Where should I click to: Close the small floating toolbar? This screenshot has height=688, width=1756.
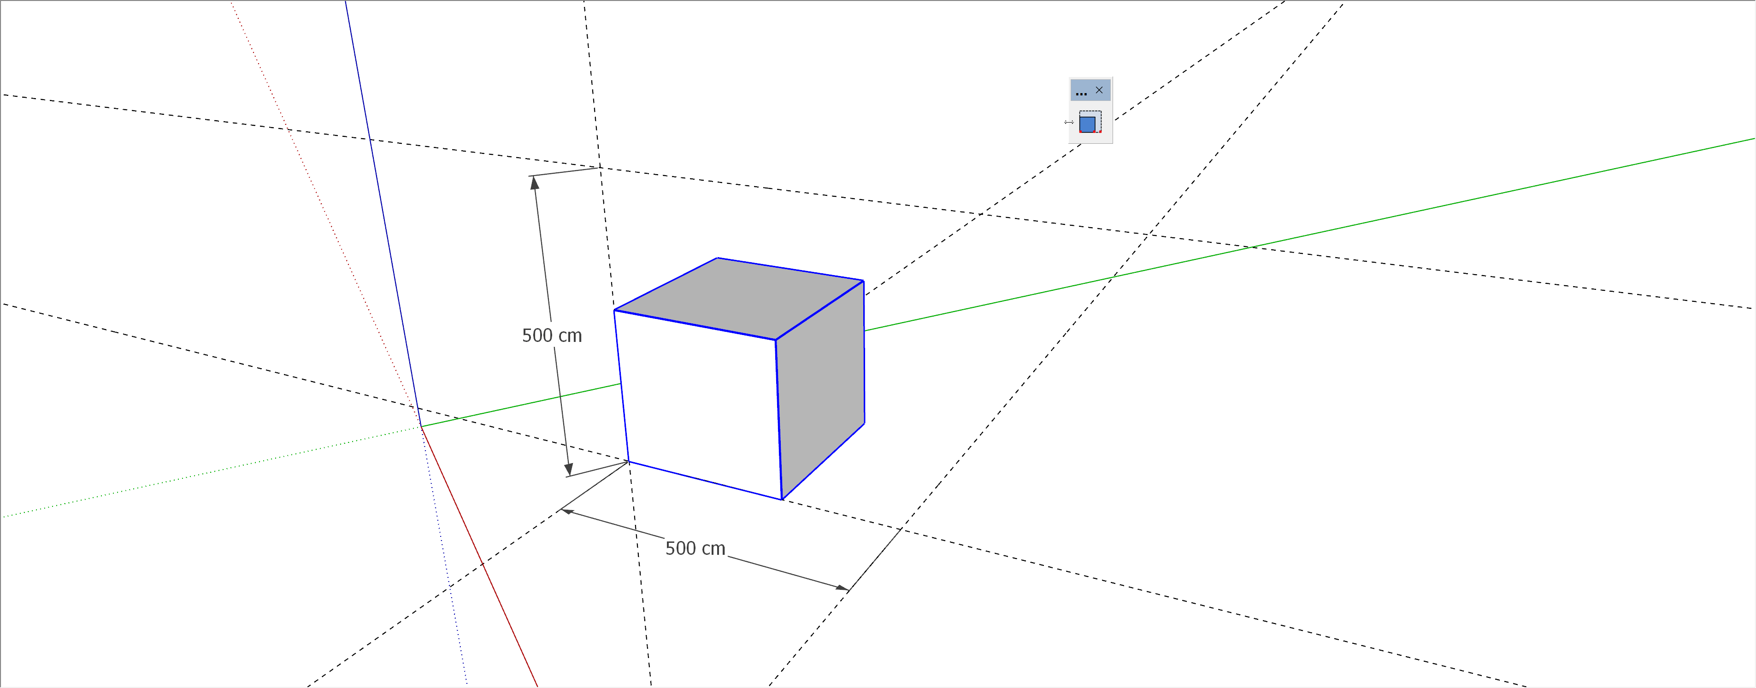(1099, 90)
